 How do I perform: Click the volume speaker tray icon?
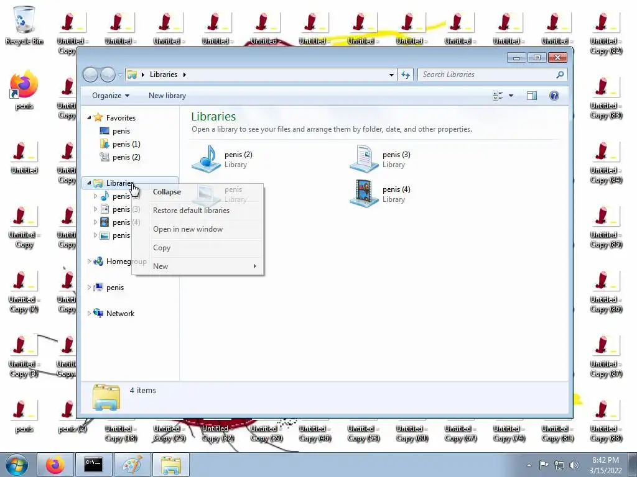point(574,465)
